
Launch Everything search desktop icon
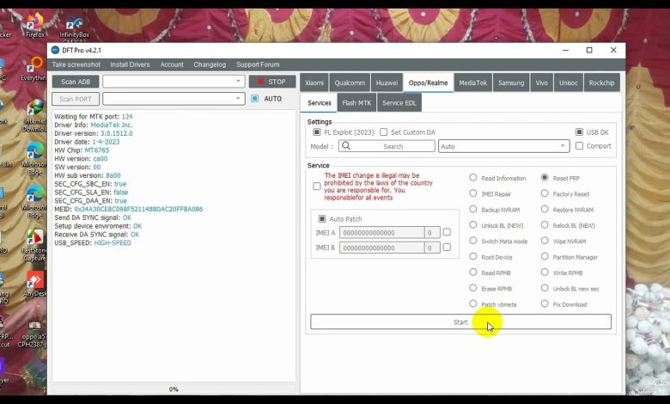[x=34, y=70]
